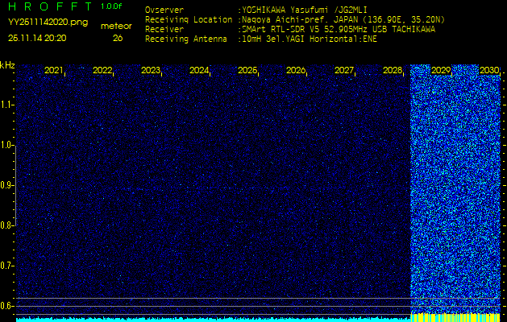Select the 2024 time marker
507x322 pixels.
[x=199, y=71]
